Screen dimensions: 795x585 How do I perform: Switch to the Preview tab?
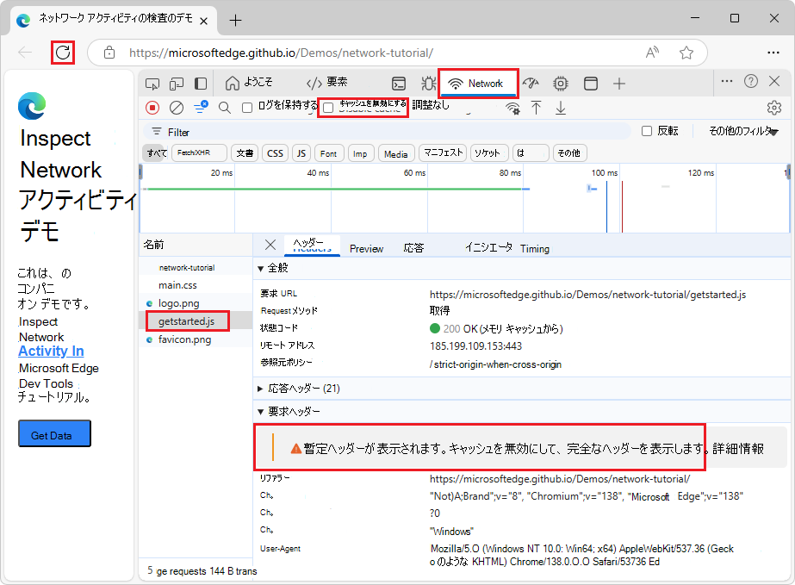coord(366,248)
